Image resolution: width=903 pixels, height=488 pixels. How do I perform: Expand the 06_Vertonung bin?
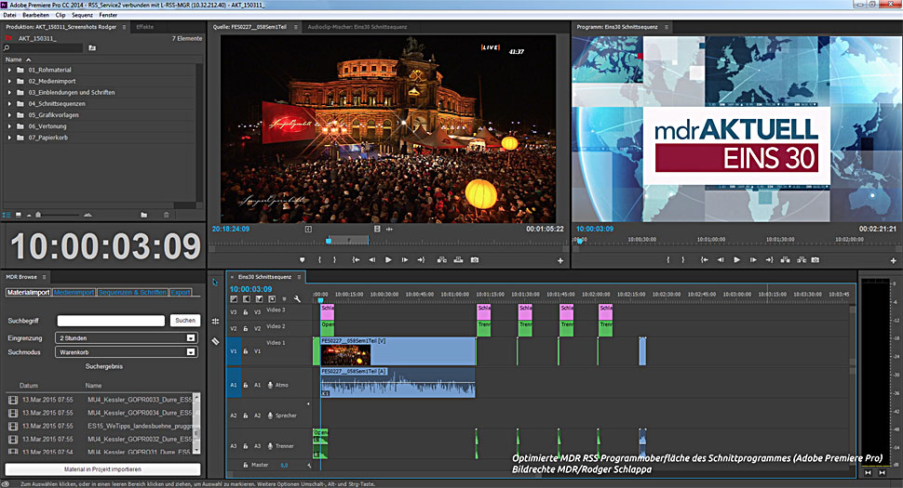coord(9,126)
